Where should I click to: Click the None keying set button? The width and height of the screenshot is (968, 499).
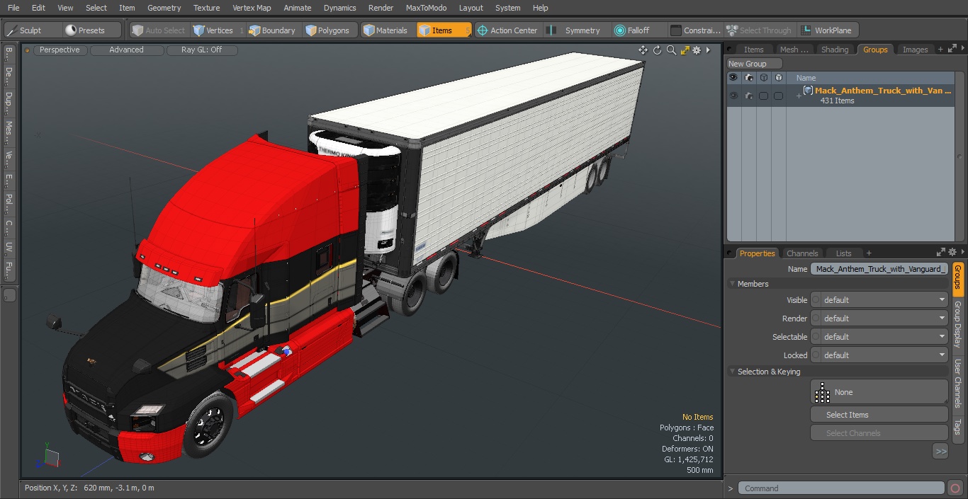click(879, 392)
